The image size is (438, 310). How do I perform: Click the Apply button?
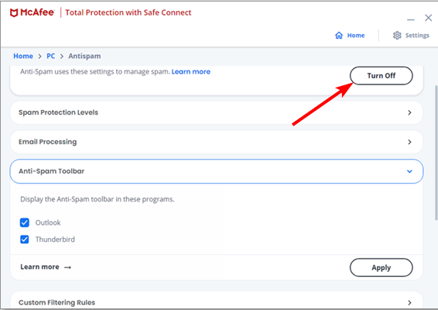pyautogui.click(x=382, y=267)
